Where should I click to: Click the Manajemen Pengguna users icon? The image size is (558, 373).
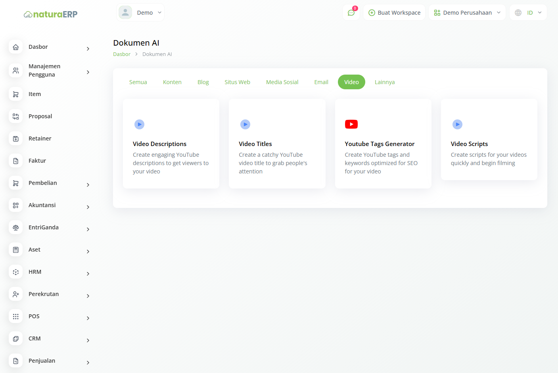(16, 71)
